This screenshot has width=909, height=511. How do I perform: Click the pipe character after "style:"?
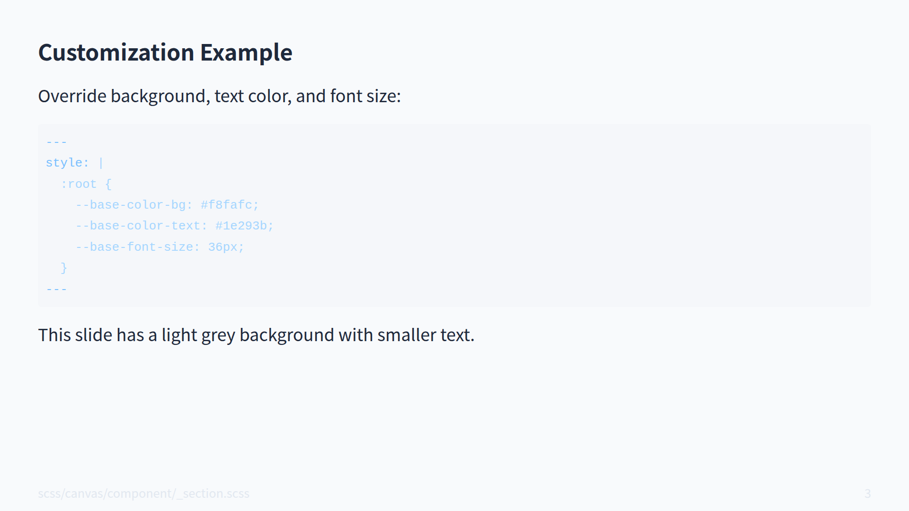(101, 163)
